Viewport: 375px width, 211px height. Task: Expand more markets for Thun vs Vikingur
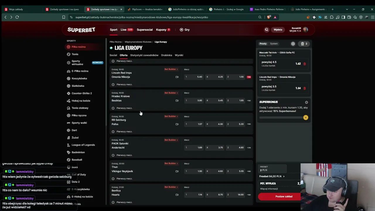(249, 171)
